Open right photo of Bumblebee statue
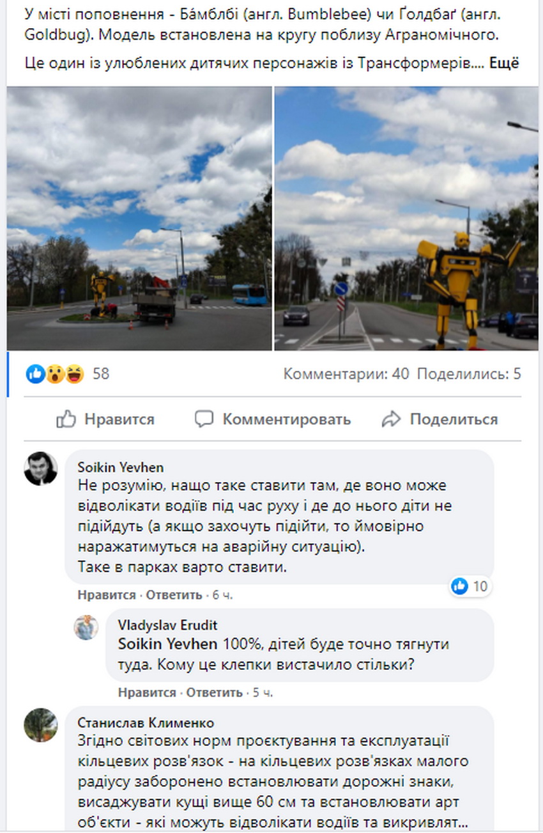 (406, 219)
